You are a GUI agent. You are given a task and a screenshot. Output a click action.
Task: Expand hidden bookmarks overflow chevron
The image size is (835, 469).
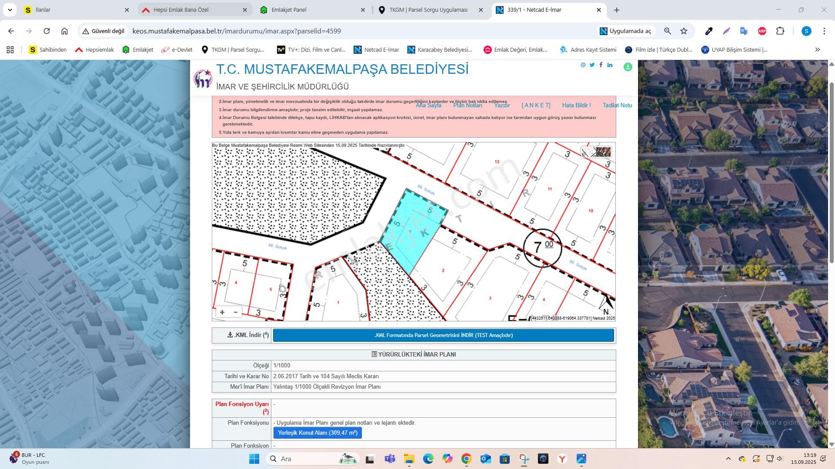(x=817, y=50)
